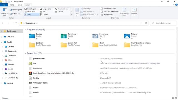Toggle the Preview pane
The height and width of the screenshot is (100, 178).
pos(16,10)
